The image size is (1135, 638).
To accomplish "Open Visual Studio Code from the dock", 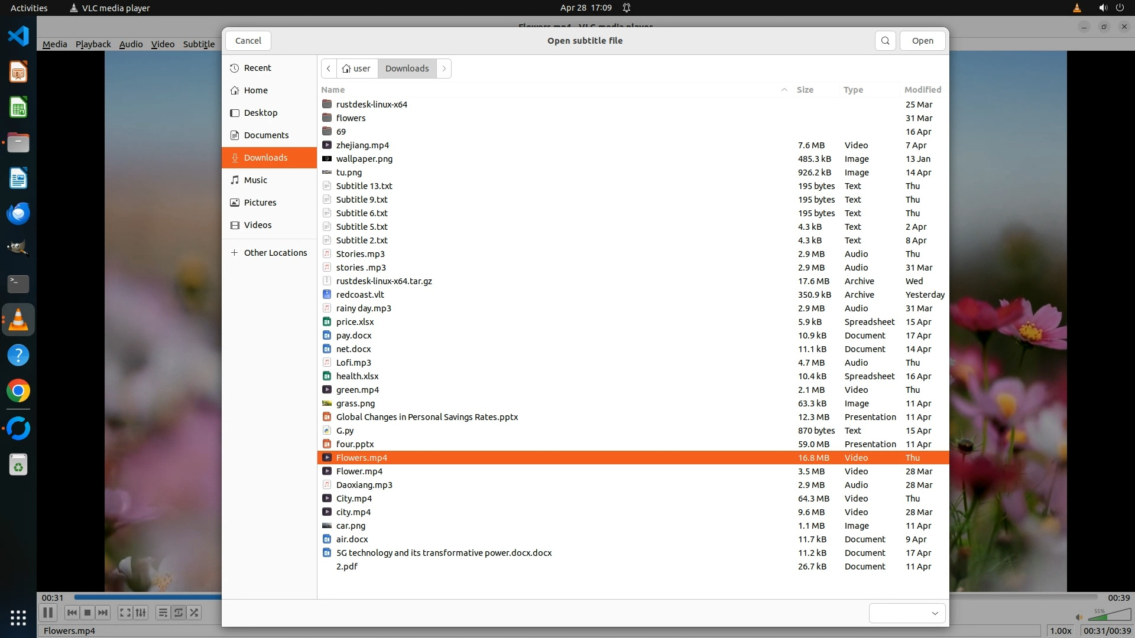I will pos(18,36).
